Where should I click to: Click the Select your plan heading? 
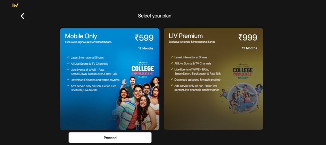pyautogui.click(x=155, y=16)
